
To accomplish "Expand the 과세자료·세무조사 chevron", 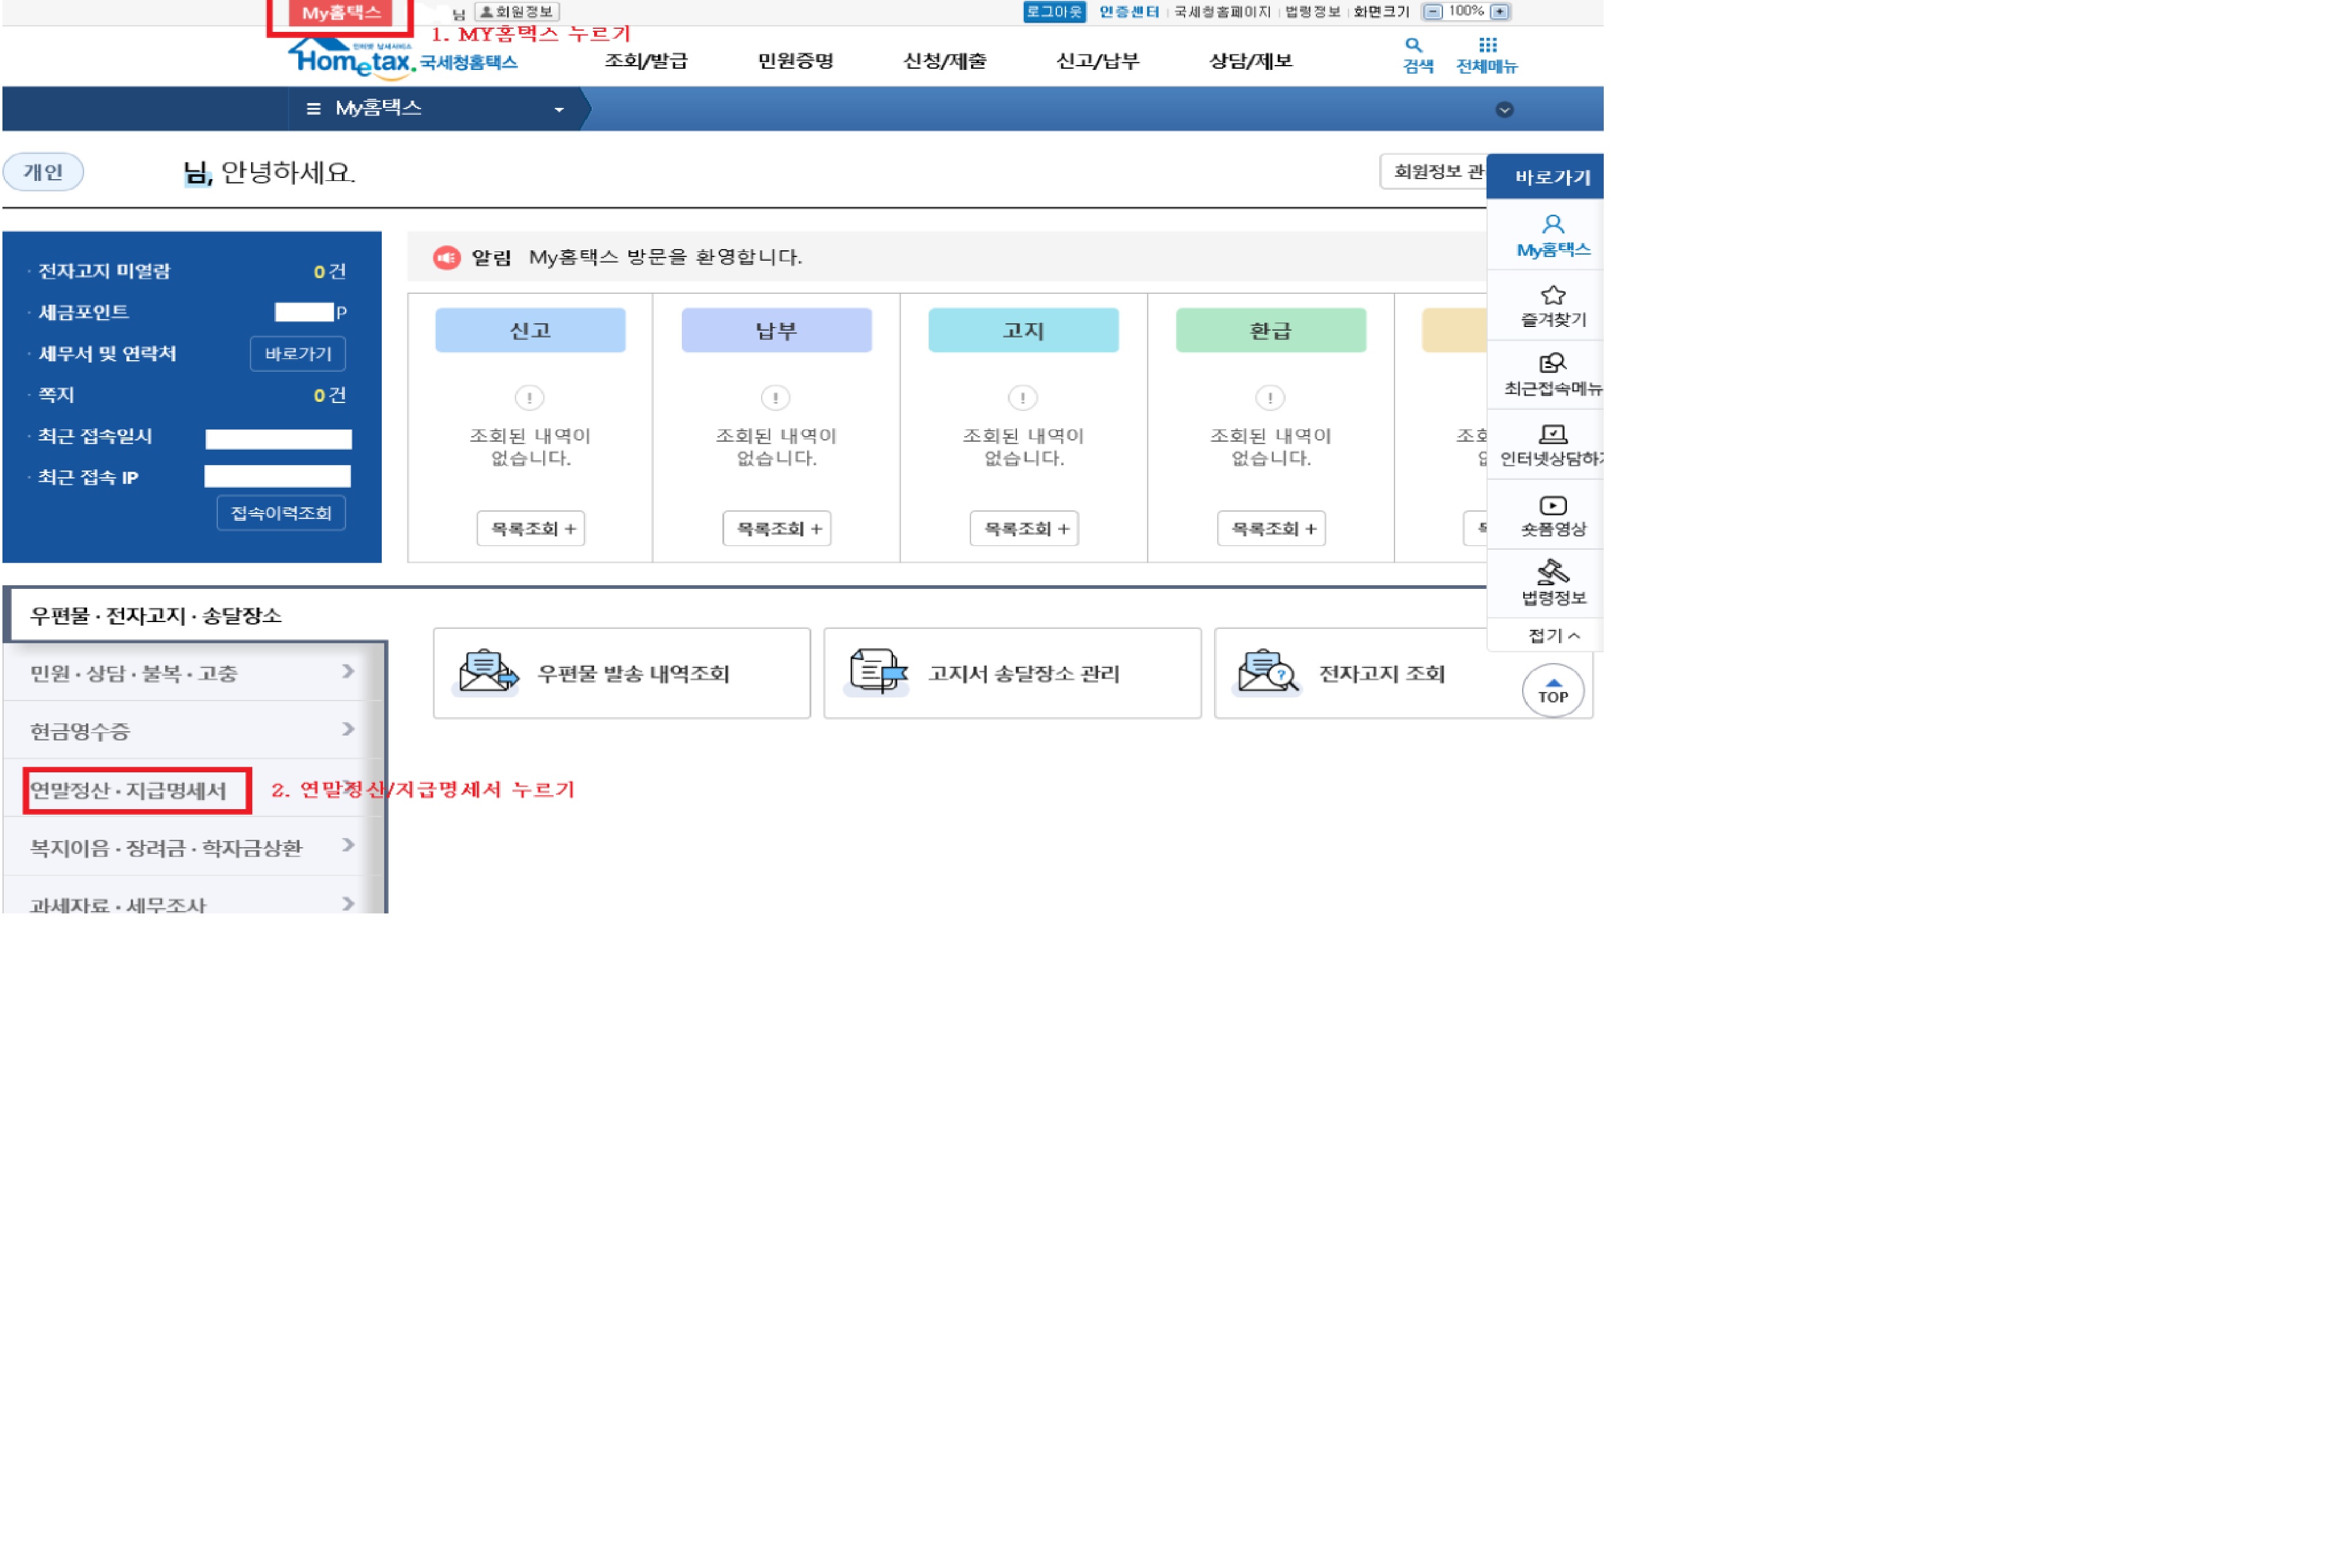I will pyautogui.click(x=347, y=903).
